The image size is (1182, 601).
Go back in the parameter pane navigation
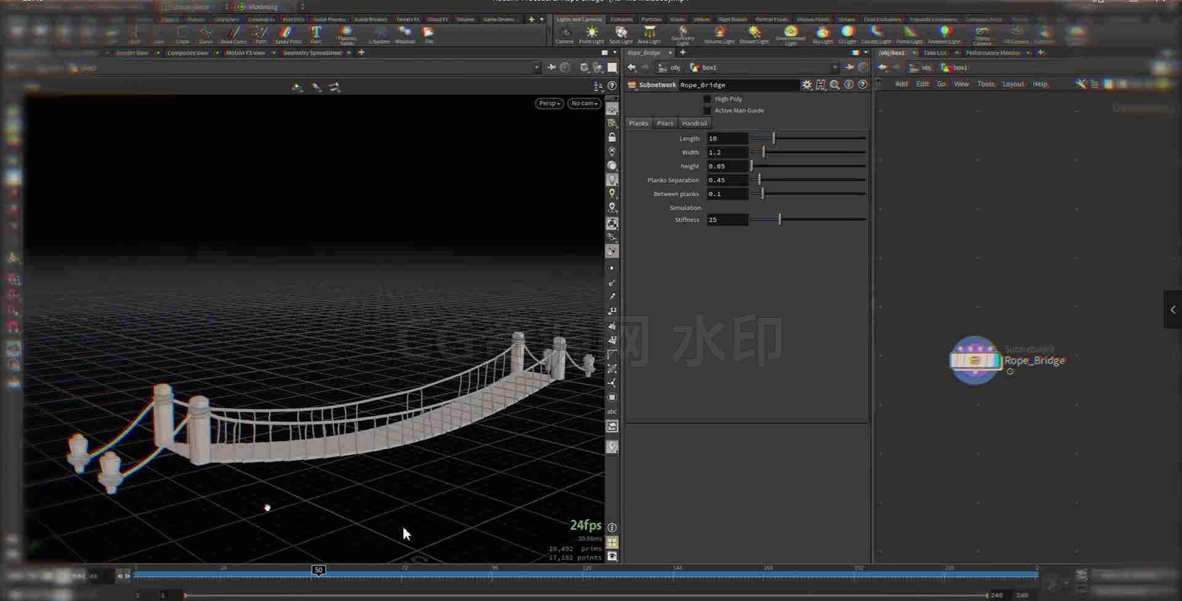tap(631, 68)
